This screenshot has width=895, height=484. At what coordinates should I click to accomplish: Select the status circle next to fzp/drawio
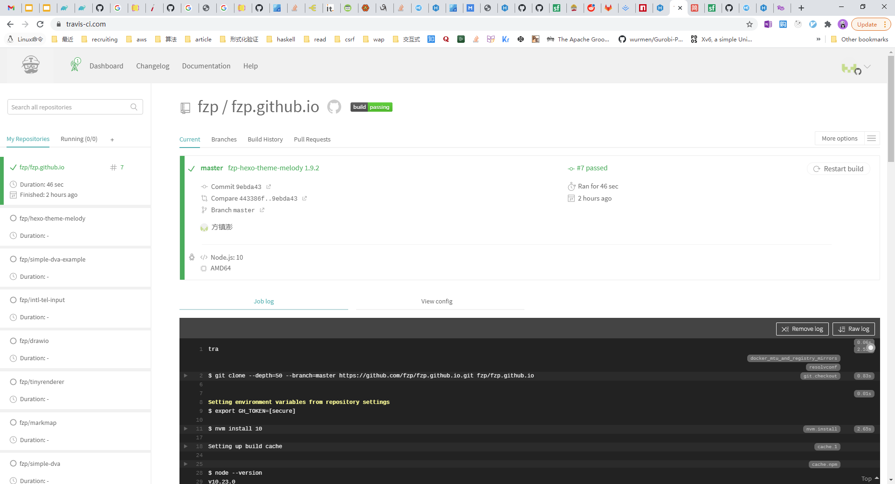point(14,341)
